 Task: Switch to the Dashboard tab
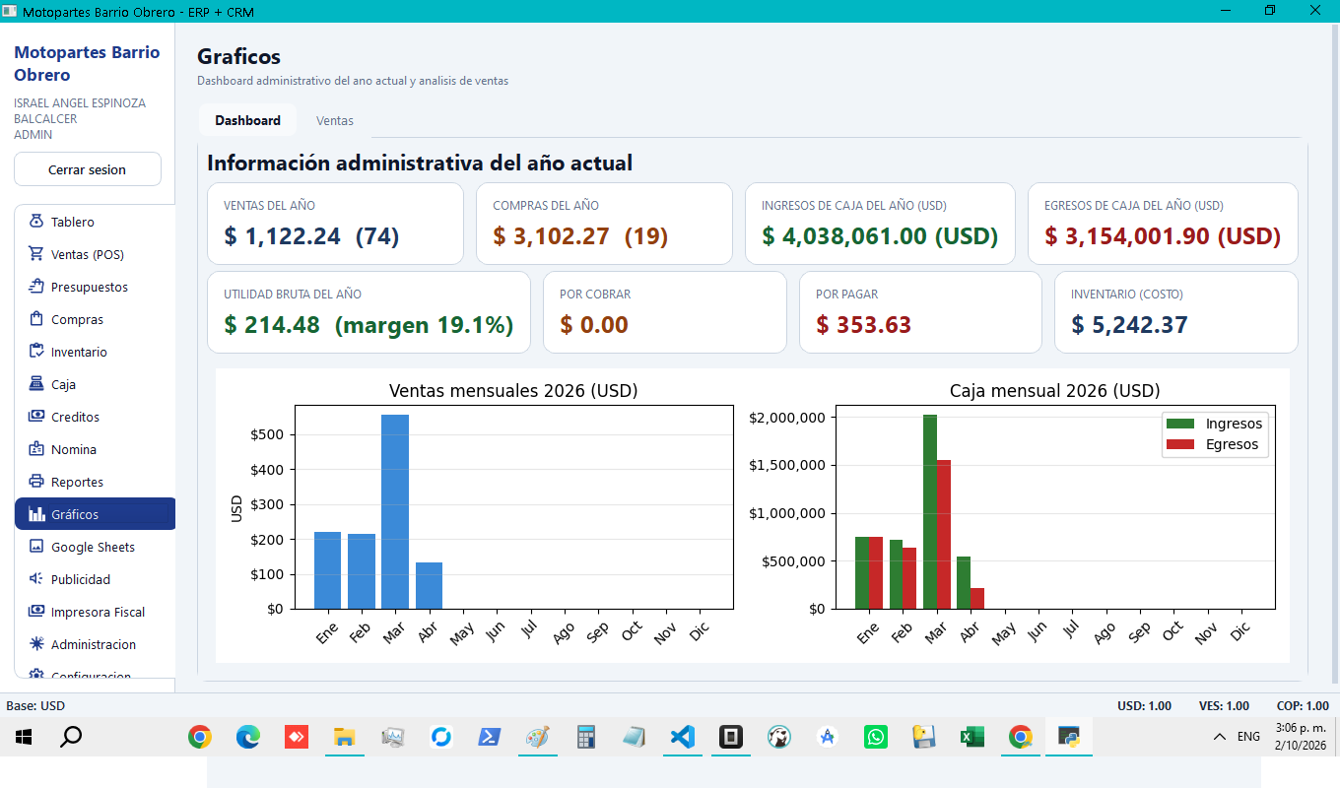point(248,120)
